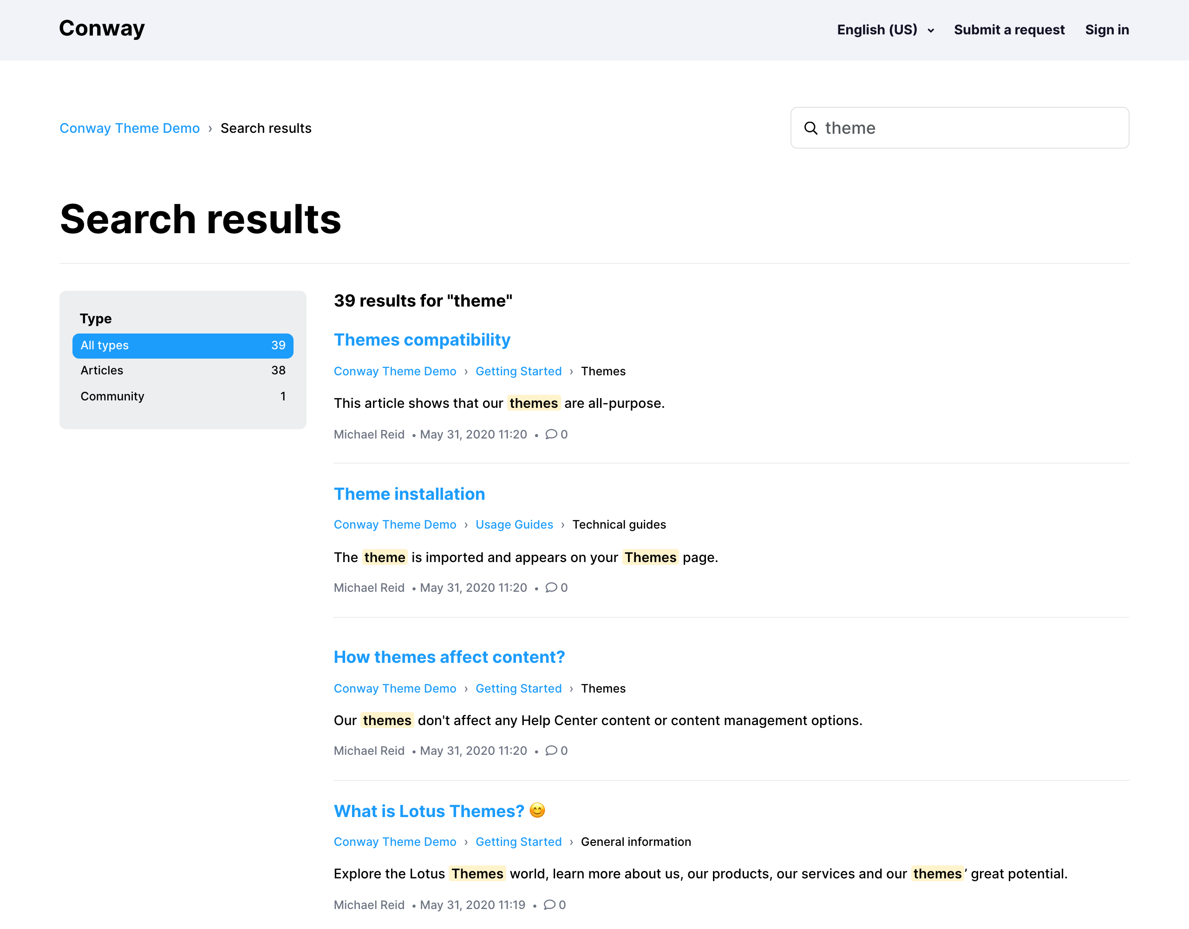Viewport: 1189px width, 929px height.
Task: Select the All types filter
Action: [x=183, y=345]
